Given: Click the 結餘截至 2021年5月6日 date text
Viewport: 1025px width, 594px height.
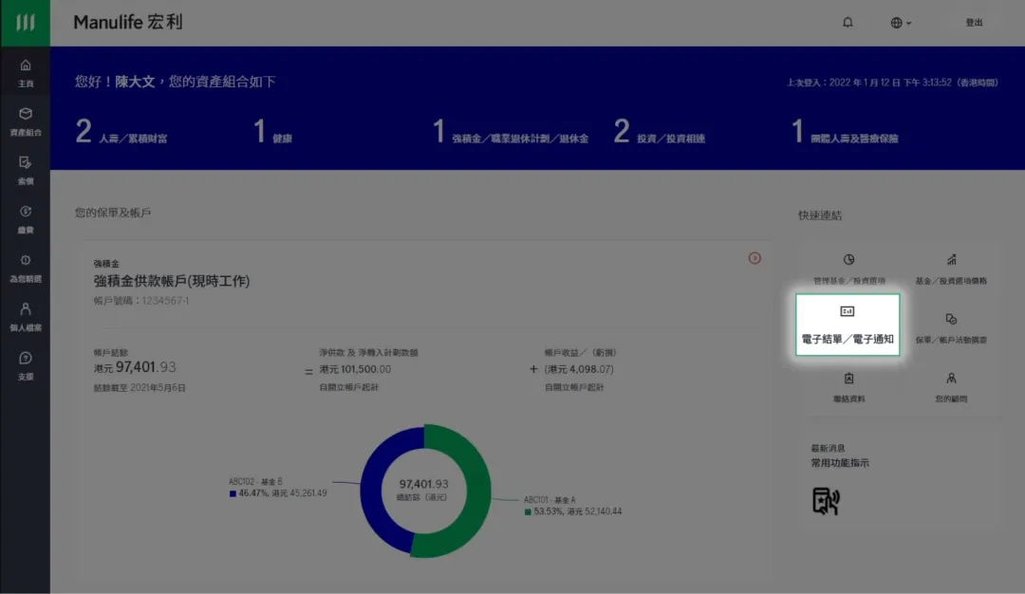Looking at the screenshot, I should 140,387.
